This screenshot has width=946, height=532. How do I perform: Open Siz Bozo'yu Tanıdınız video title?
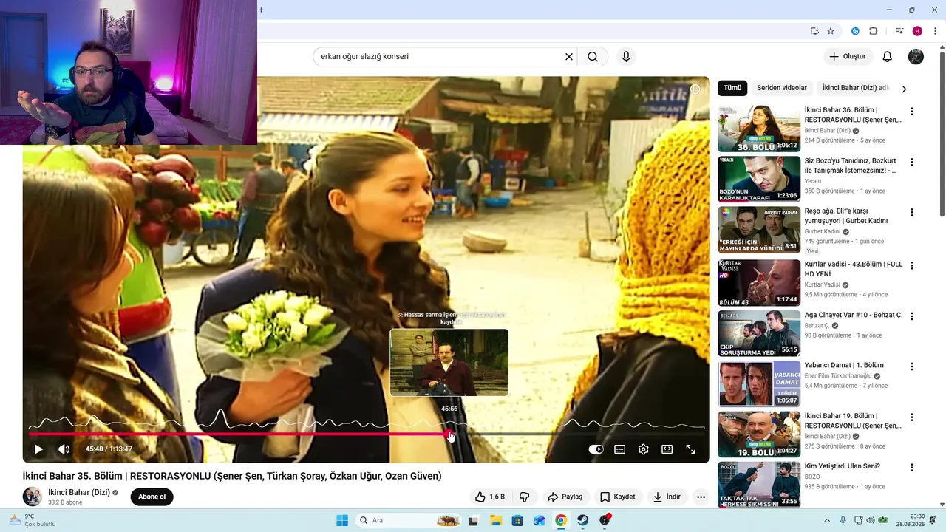[851, 166]
